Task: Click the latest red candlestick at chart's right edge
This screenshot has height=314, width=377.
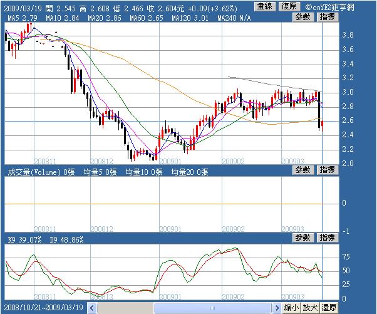Action: coord(322,125)
